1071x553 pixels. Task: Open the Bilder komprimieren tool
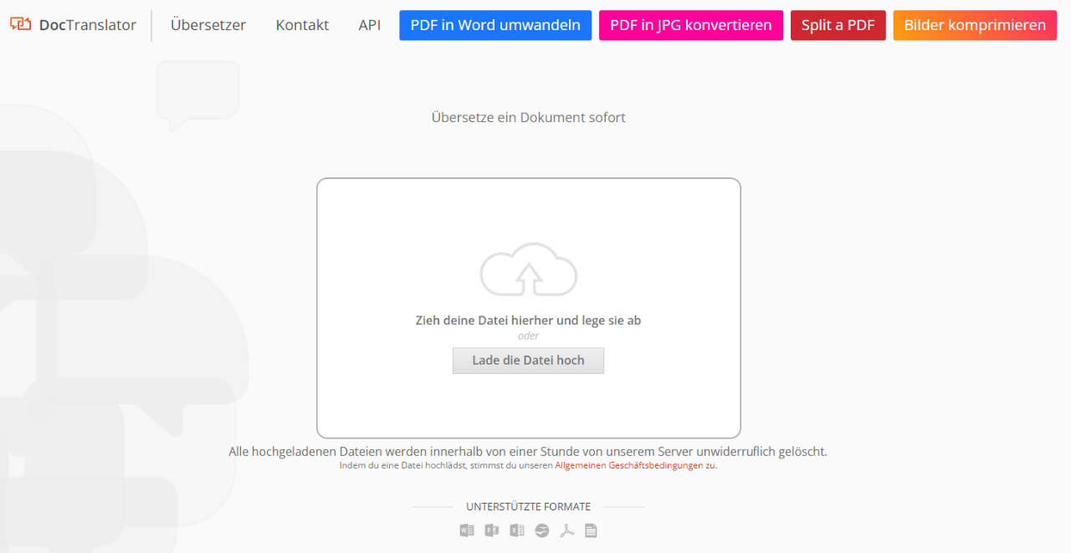point(975,25)
